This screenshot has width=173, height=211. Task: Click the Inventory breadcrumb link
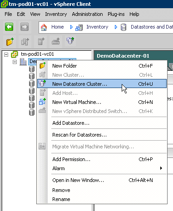(97, 27)
